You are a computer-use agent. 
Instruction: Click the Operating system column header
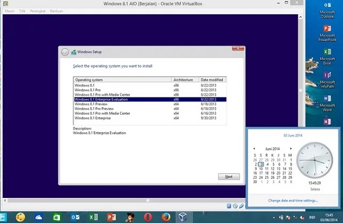coord(122,80)
